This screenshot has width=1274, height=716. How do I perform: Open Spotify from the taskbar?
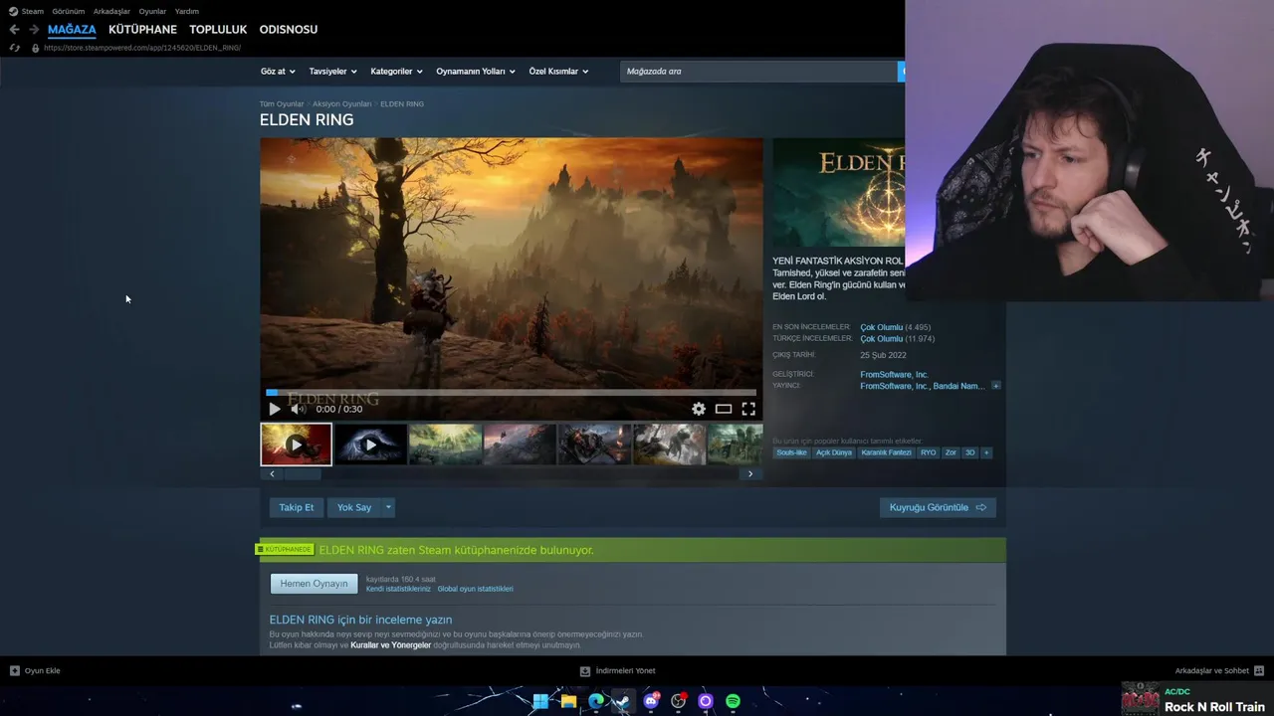734,701
